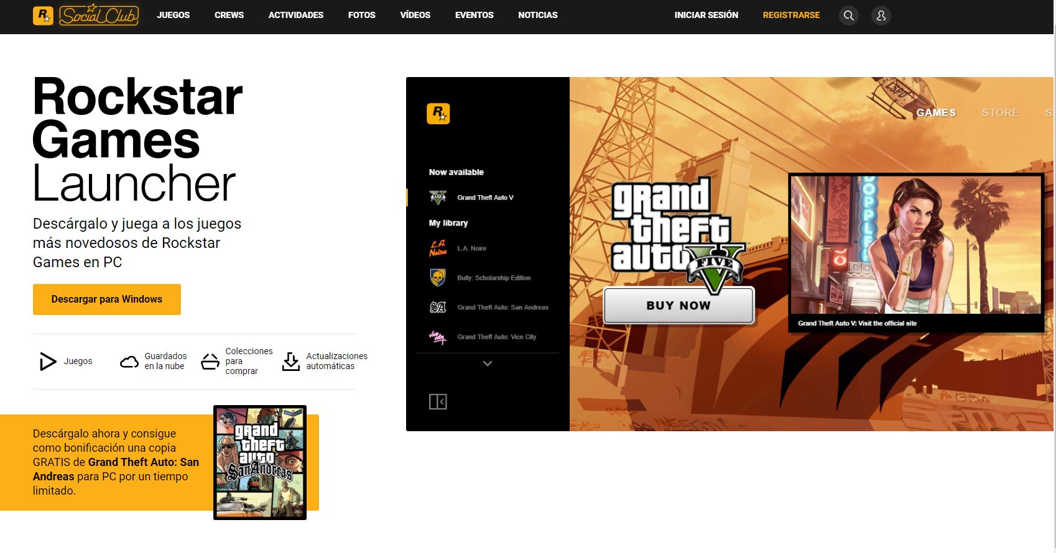Screen dimensions: 1056x553
Task: Click the REGISTRARSE link
Action: (791, 15)
